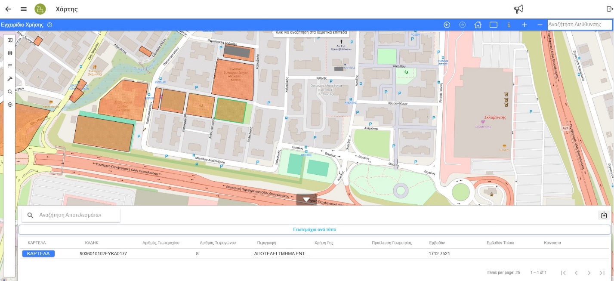Screen dimensions: 614x281
Task: Zoom out with the minus icon
Action: (x=540, y=25)
